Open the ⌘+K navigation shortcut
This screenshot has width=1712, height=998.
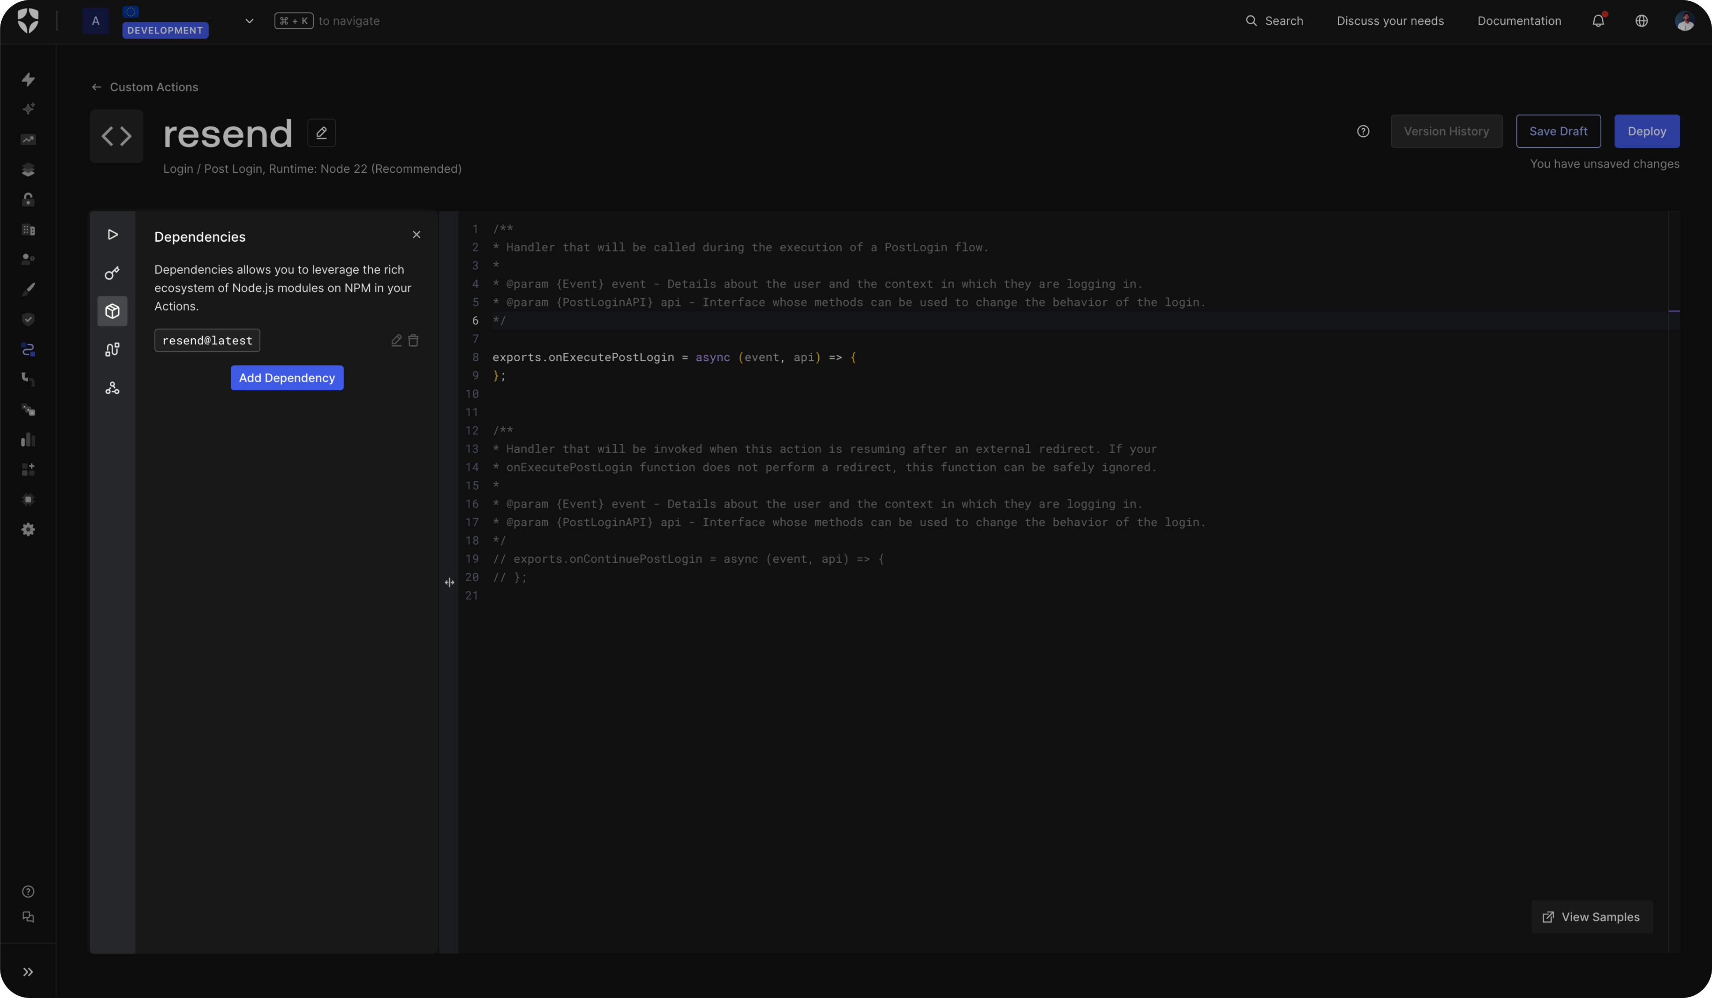[x=293, y=21]
